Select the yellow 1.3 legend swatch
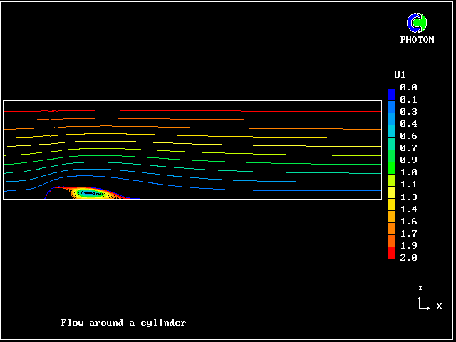The height and width of the screenshot is (342, 456). click(391, 197)
